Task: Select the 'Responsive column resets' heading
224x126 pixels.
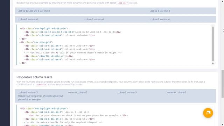Action: [x=34, y=77]
